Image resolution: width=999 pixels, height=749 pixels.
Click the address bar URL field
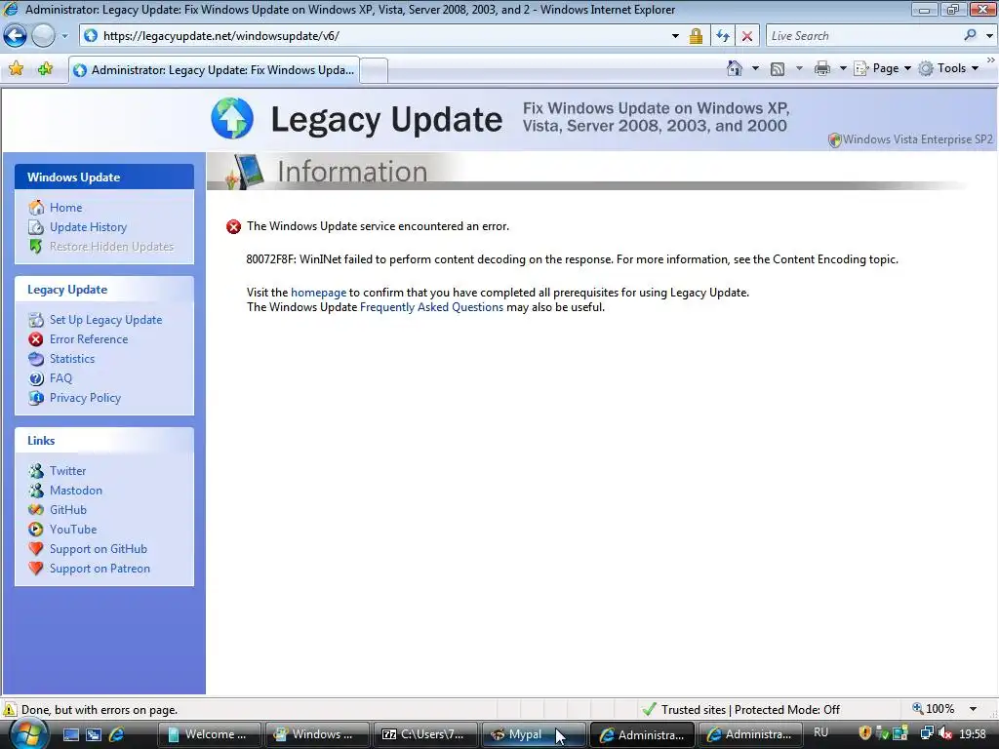coord(382,36)
